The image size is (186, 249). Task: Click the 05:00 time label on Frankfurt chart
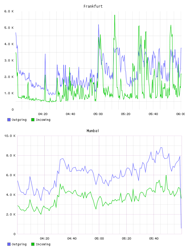pyautogui.click(x=98, y=114)
